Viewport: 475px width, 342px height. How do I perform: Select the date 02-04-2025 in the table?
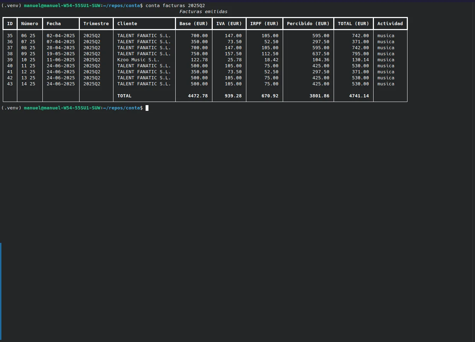[61, 36]
